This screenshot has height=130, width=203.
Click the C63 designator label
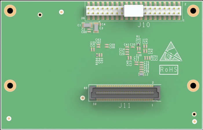tap(98, 40)
